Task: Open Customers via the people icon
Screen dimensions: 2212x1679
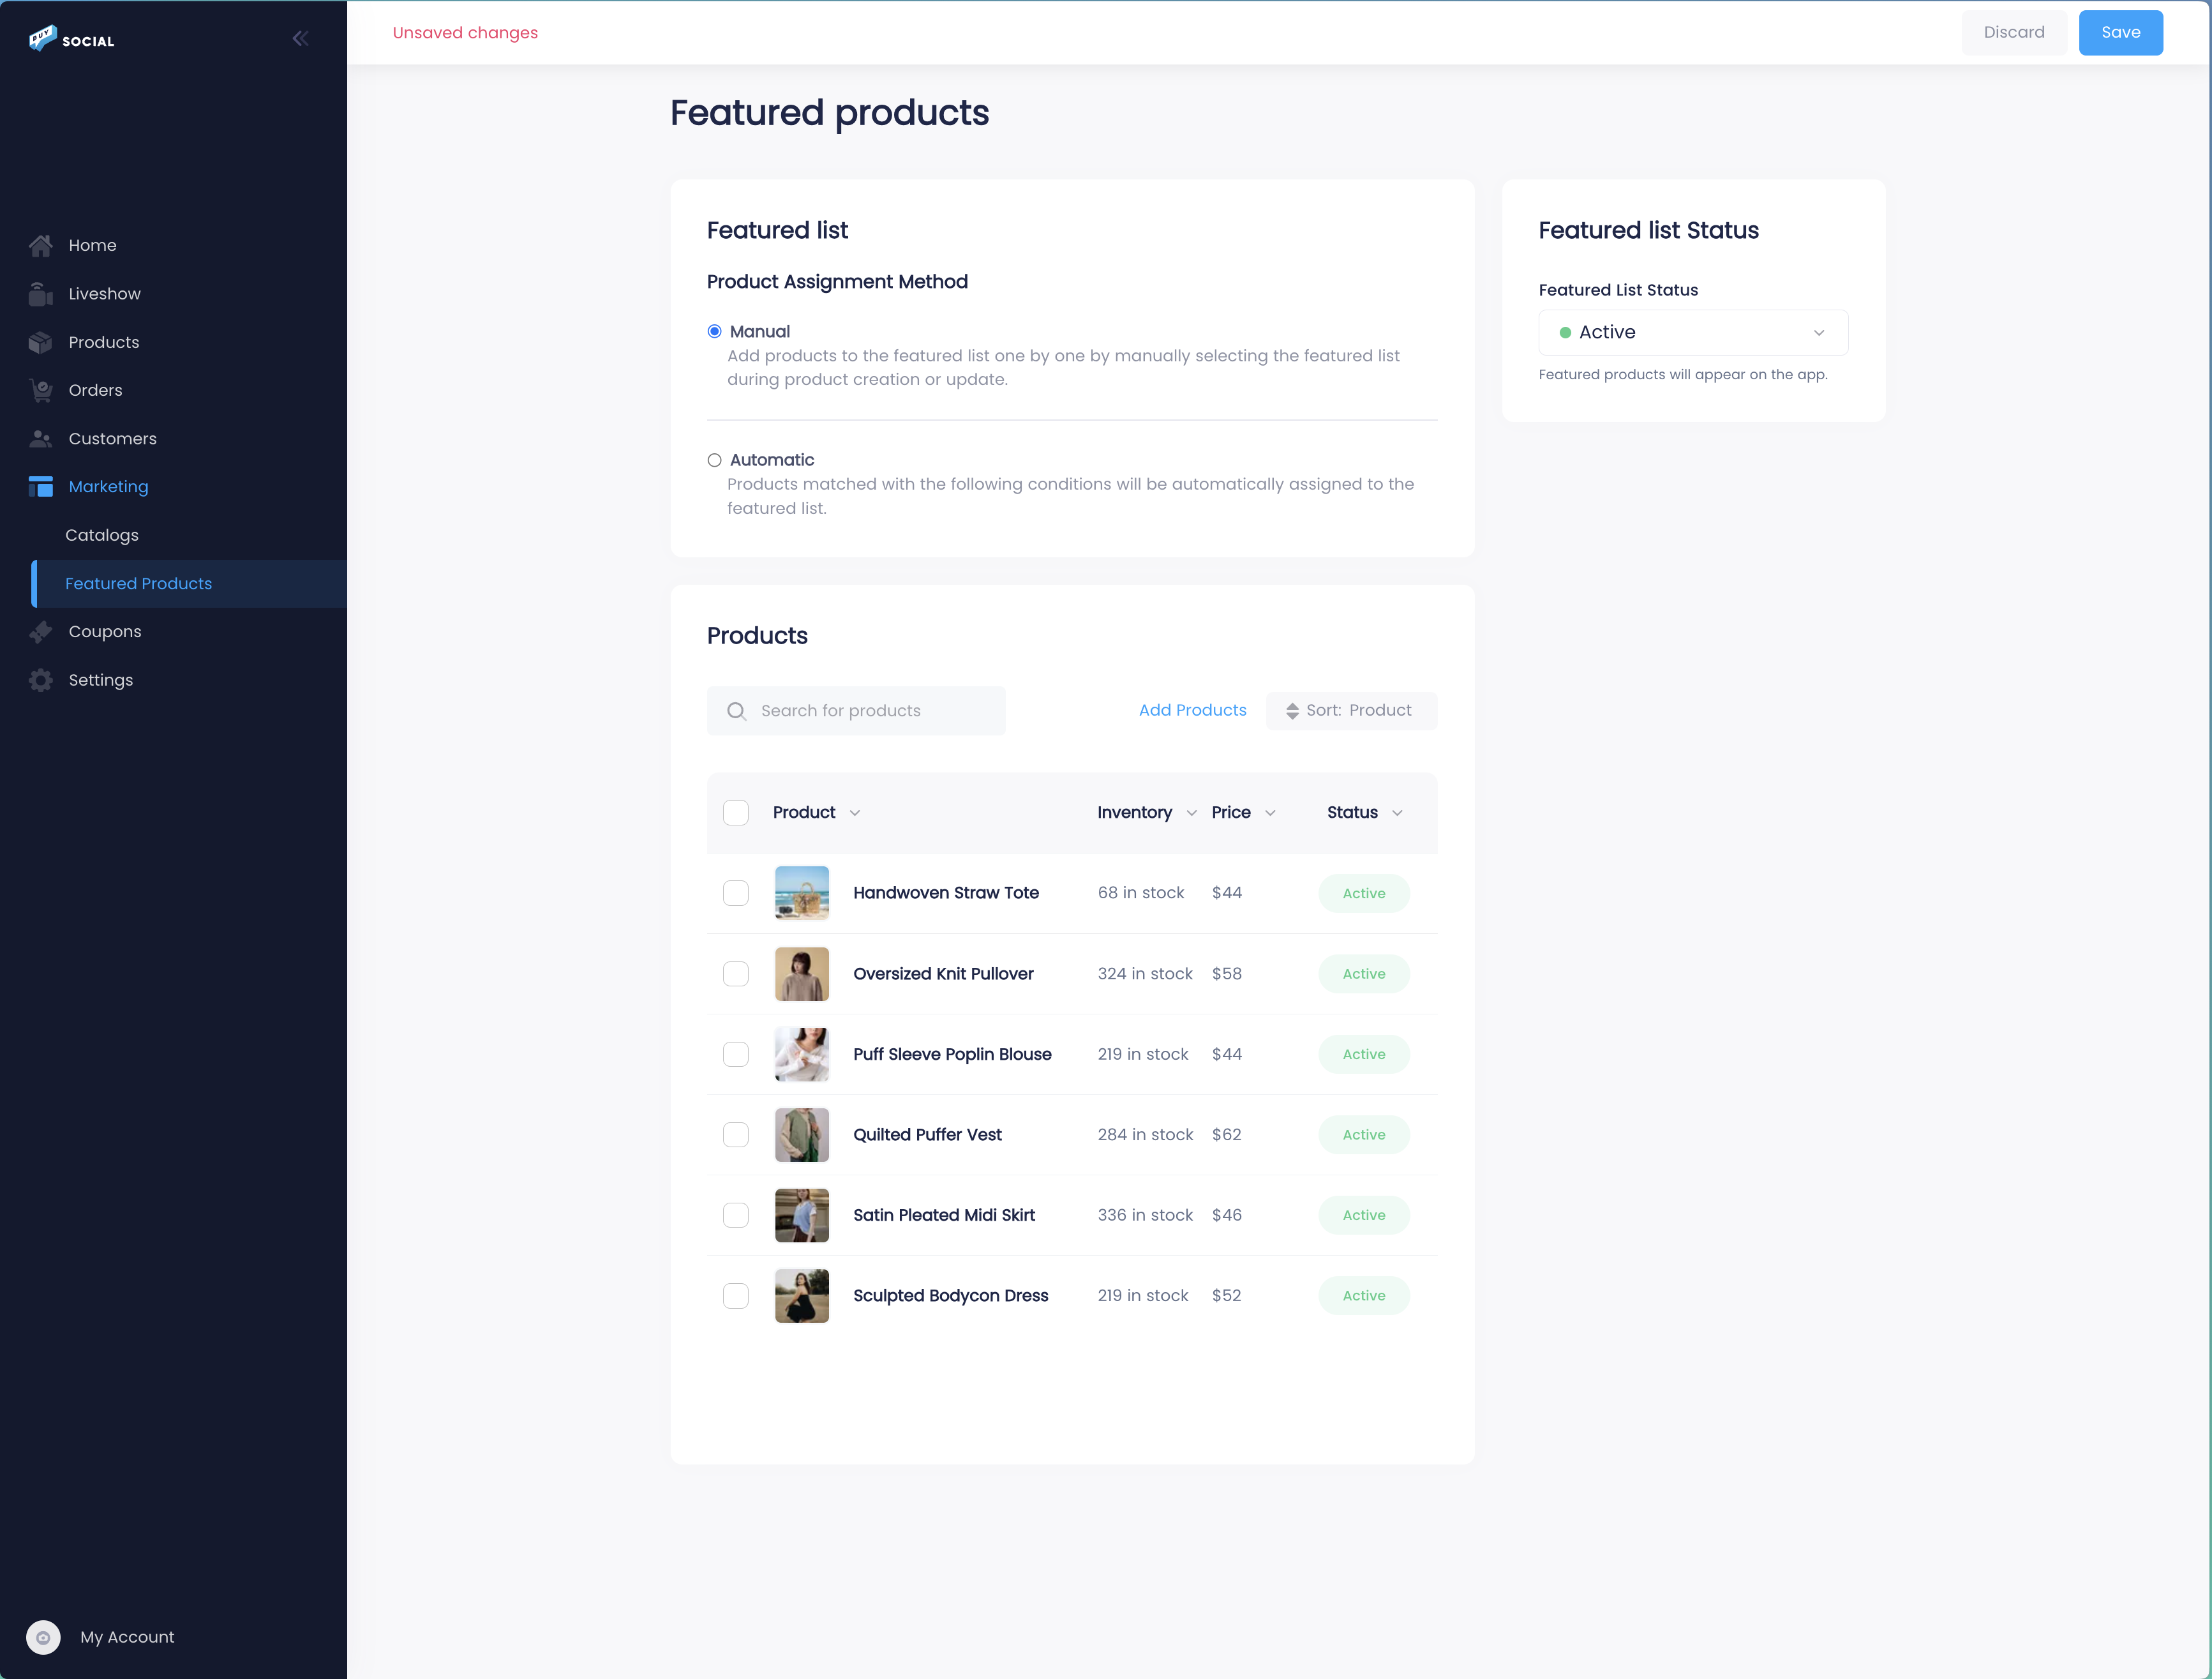Action: tap(41, 438)
